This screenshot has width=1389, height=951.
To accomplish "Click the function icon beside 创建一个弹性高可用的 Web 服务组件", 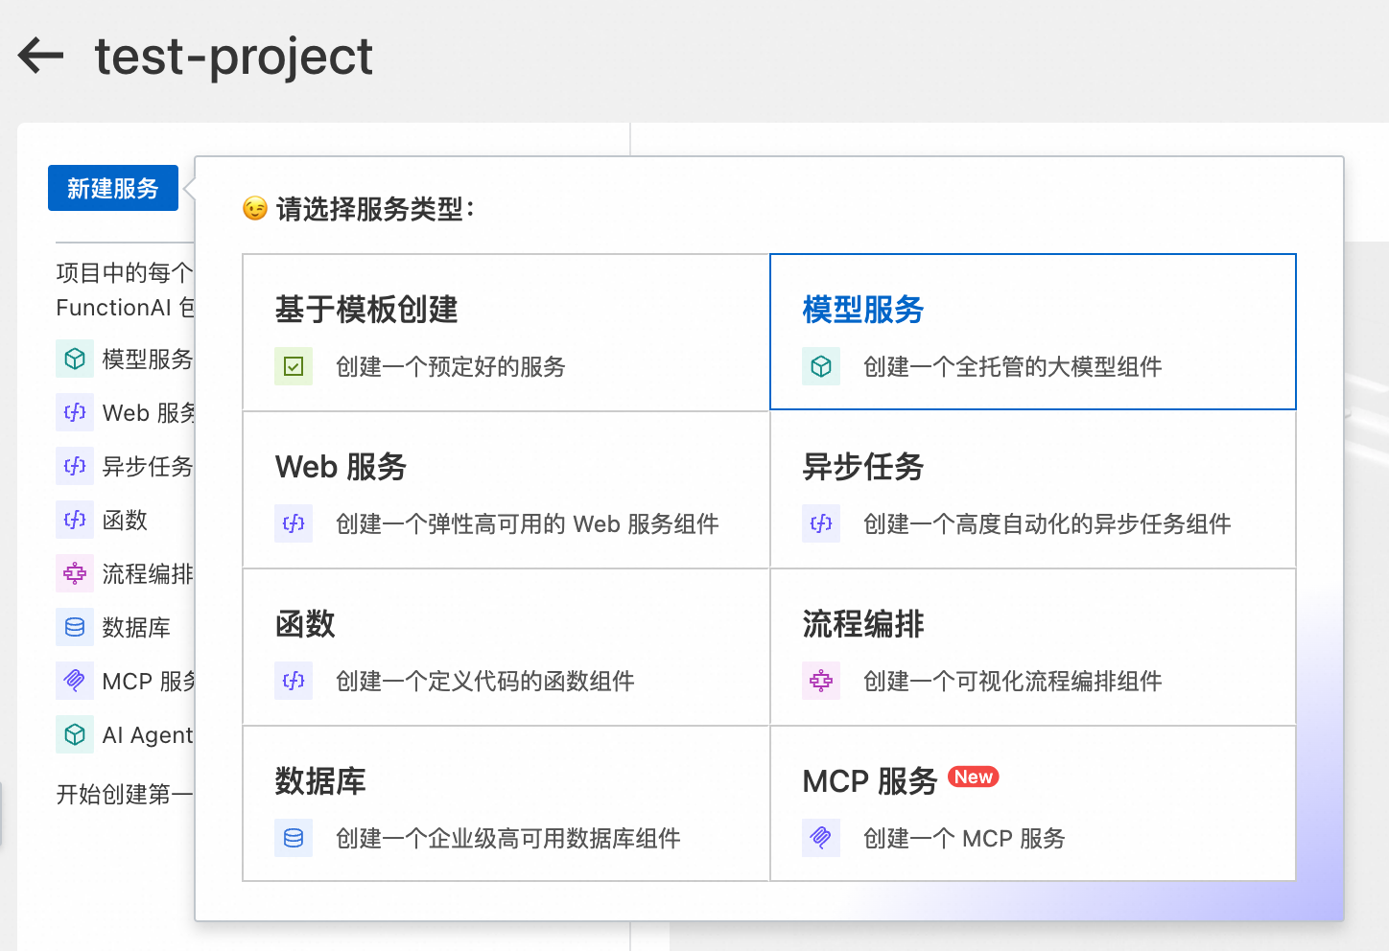I will 294,523.
